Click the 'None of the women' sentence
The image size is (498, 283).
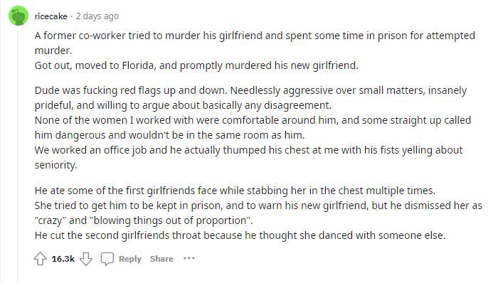(x=253, y=127)
